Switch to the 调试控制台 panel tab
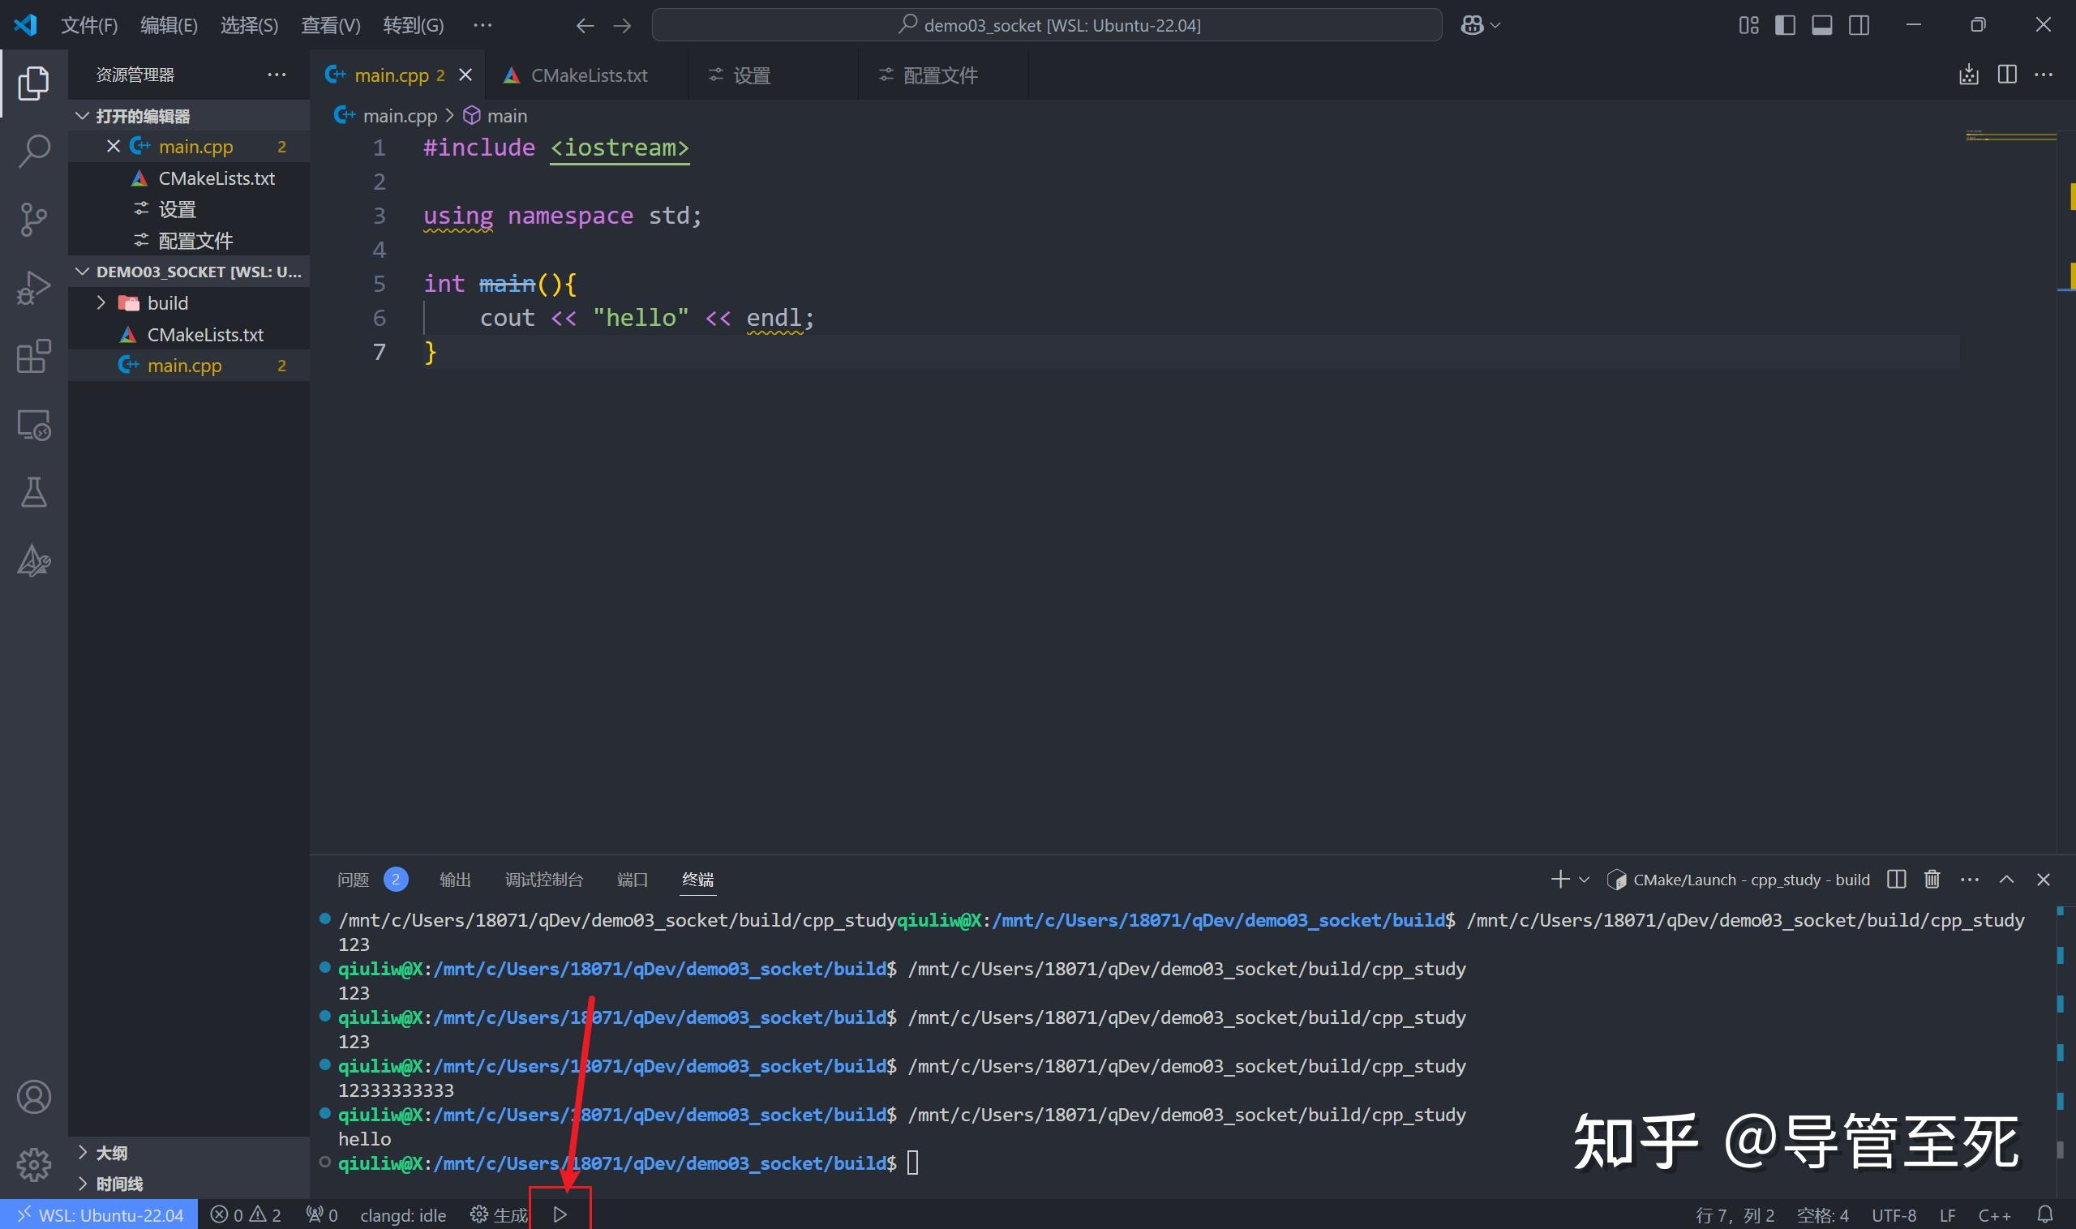Screen dimensions: 2076x1229 pyautogui.click(x=543, y=879)
